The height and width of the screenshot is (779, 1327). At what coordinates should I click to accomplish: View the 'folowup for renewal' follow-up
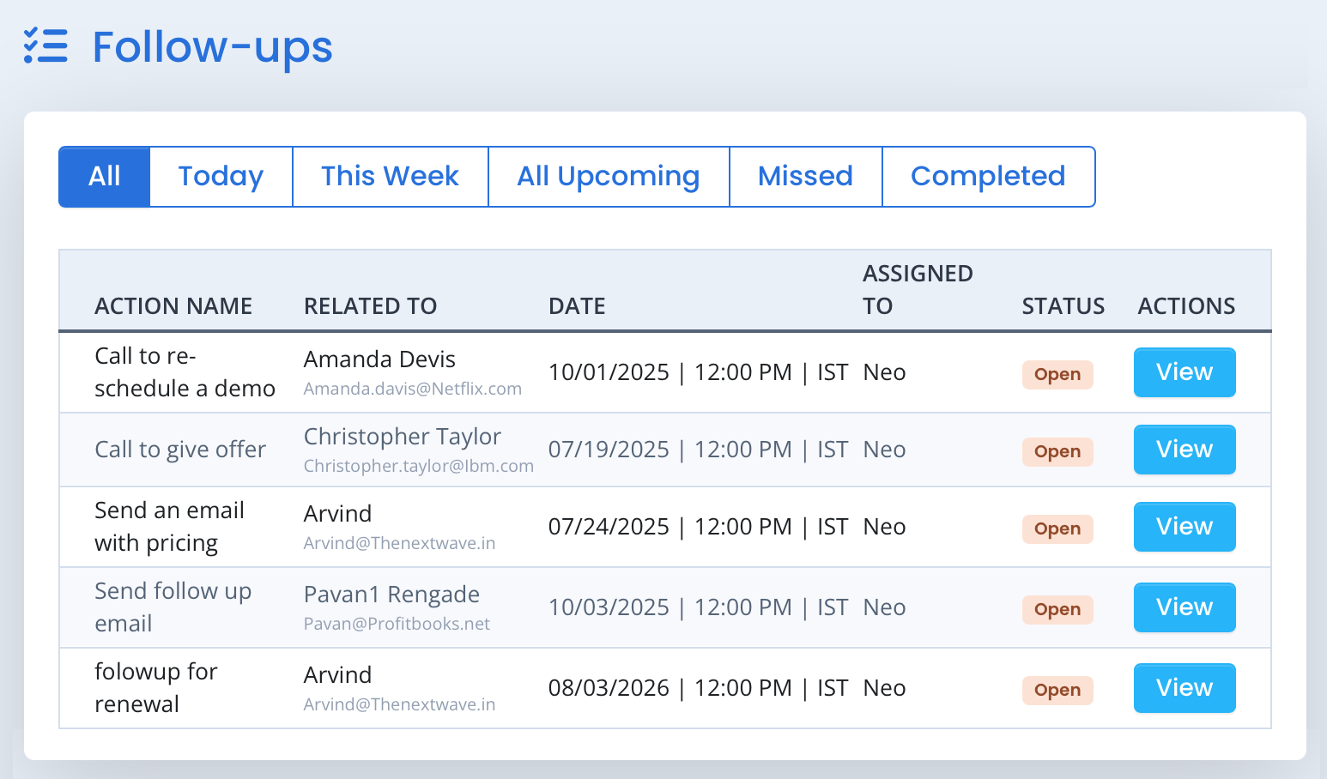click(x=1184, y=688)
